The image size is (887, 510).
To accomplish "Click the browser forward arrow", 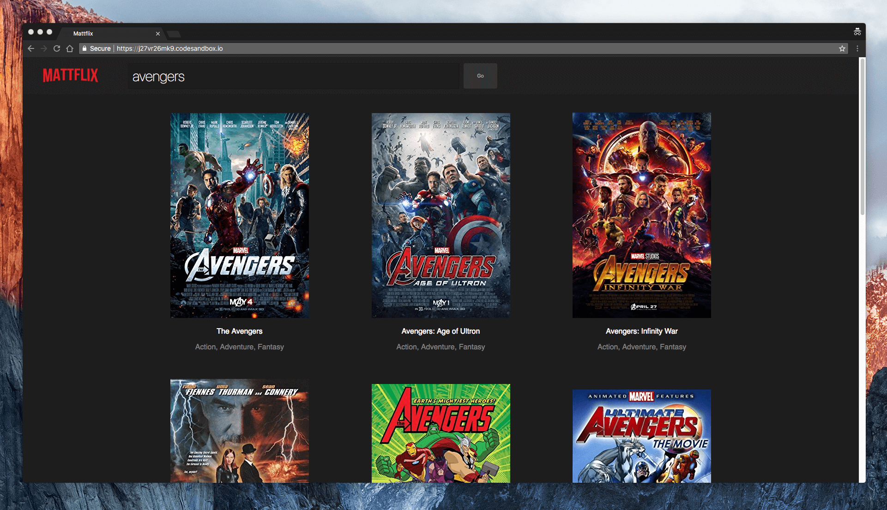I will (x=44, y=48).
